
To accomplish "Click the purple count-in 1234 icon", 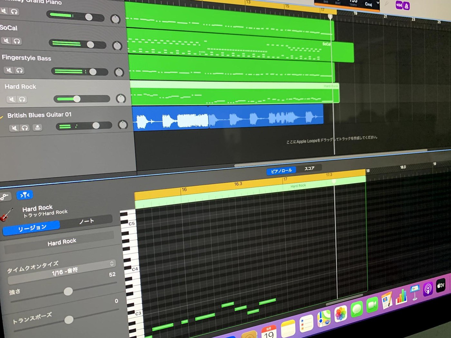I will [x=399, y=5].
